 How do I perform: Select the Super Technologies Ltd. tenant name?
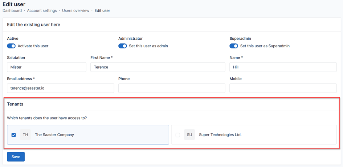coord(220,135)
